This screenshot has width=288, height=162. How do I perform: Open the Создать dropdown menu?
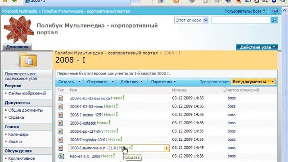click(x=69, y=82)
